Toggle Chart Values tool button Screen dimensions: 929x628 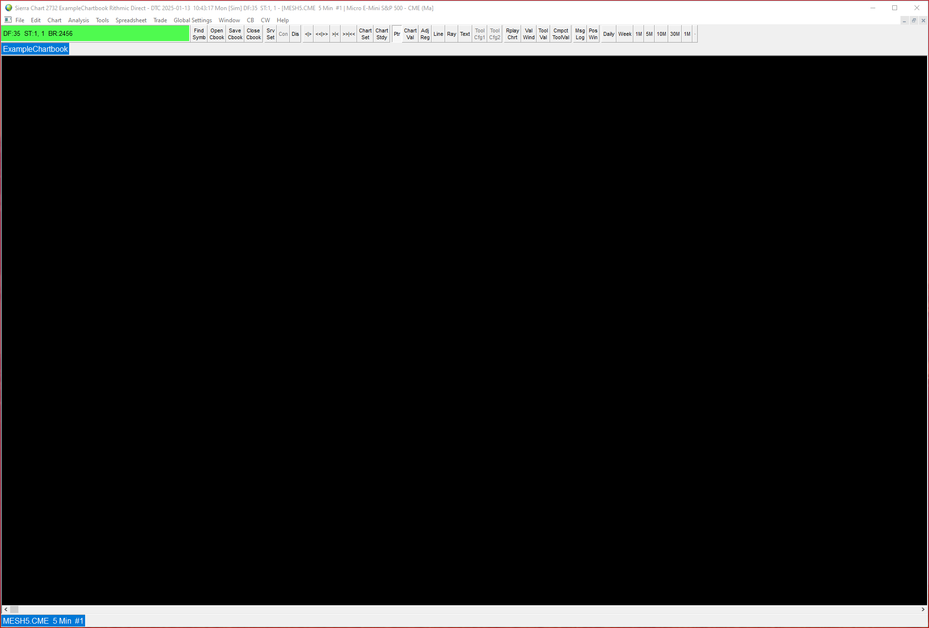(x=410, y=34)
